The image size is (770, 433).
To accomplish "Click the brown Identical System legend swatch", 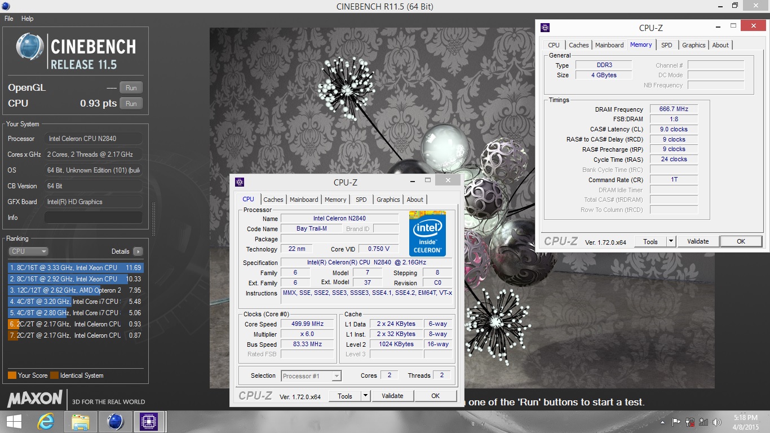I will 54,375.
